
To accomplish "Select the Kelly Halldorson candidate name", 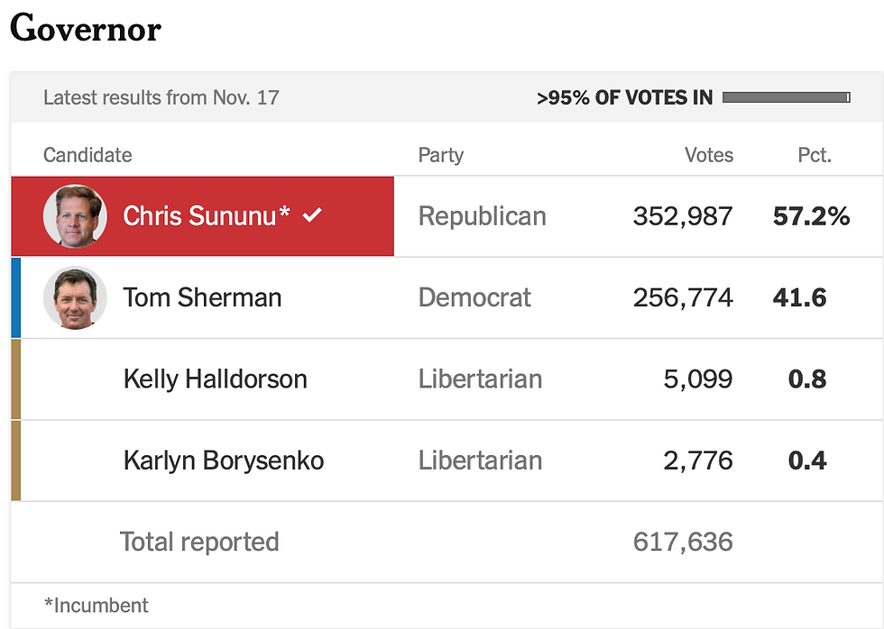I will coord(216,379).
